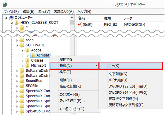Screen dimensions: 166x116
Task: Select the SOFTWARE tree item label
Action: tap(35, 45)
